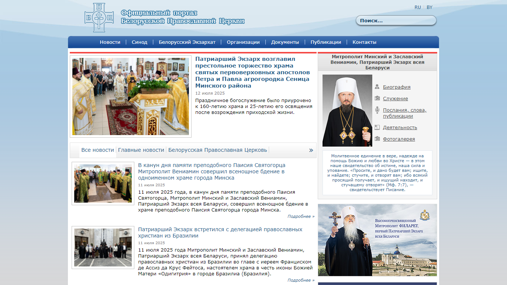
Task: Switch language to RU
Action: [x=418, y=7]
